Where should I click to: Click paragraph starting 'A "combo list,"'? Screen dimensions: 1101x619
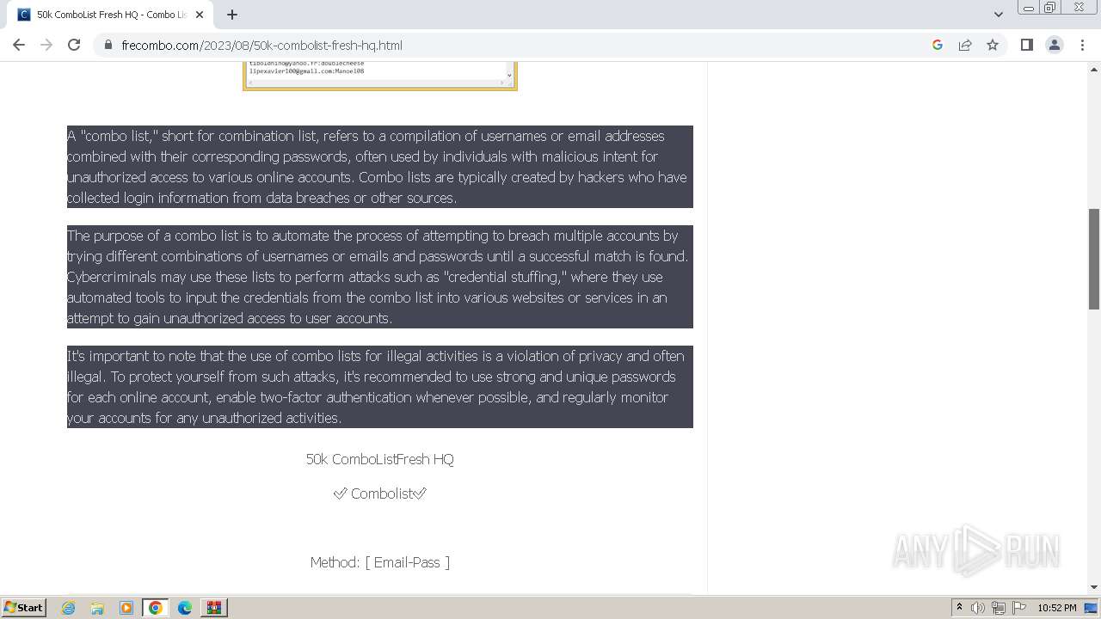380,167
